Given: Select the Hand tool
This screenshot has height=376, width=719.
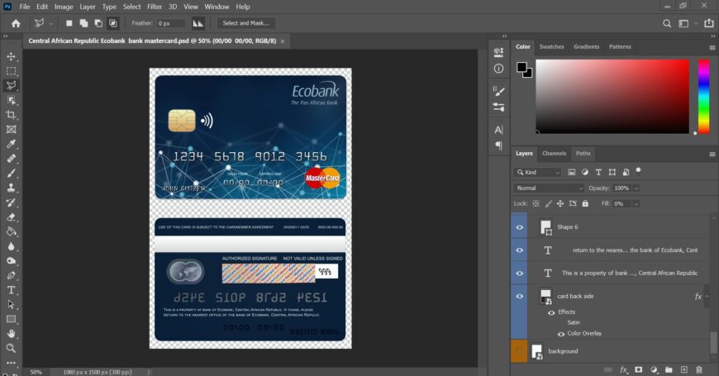Looking at the screenshot, I should [x=11, y=334].
